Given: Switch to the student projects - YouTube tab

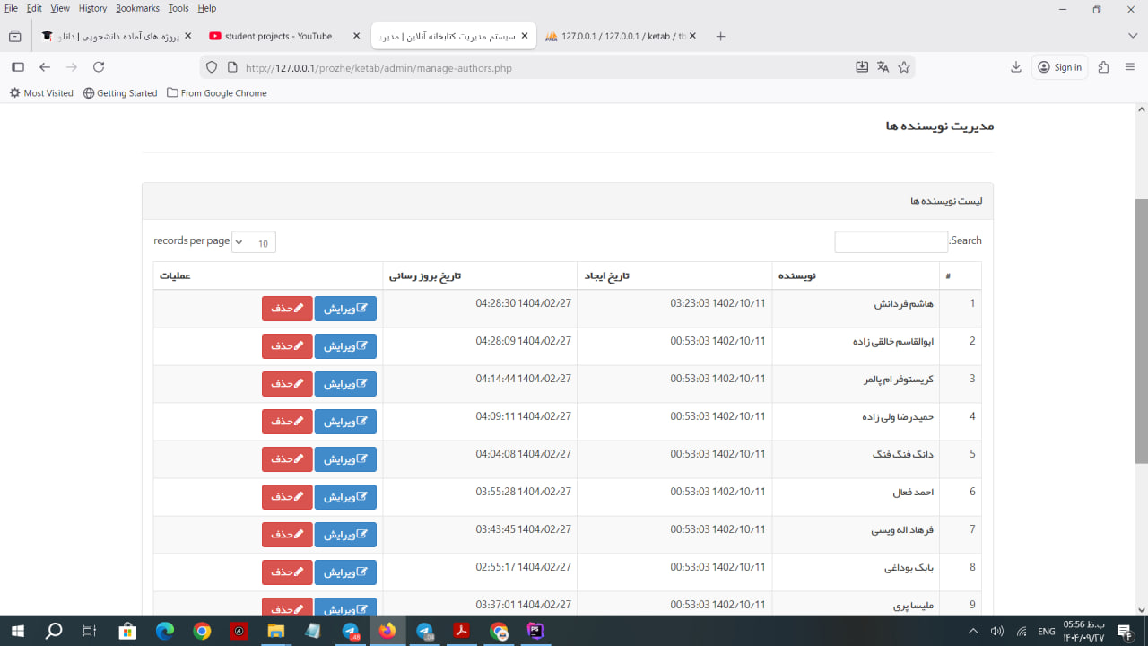Looking at the screenshot, I should click(x=278, y=36).
